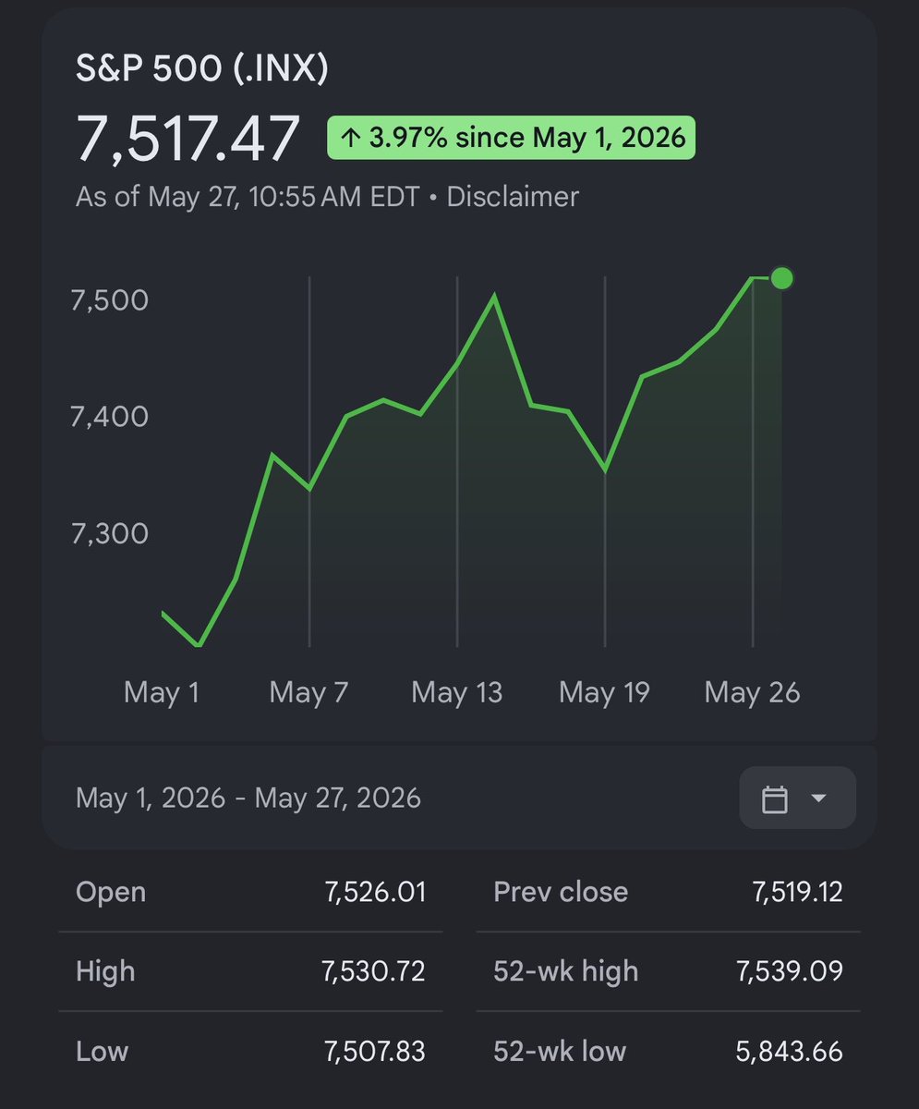The height and width of the screenshot is (1109, 919).
Task: Click the High value 7,530.72
Action: pos(373,971)
